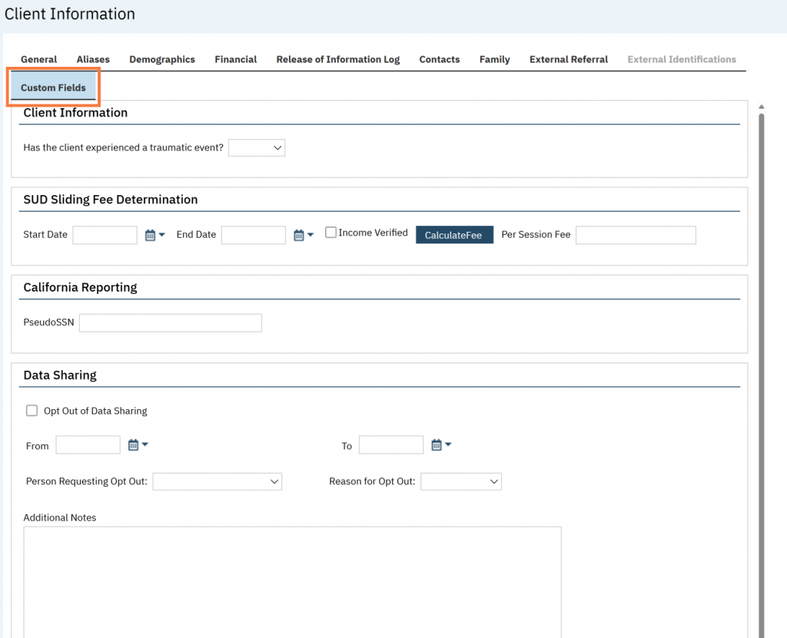Switch to the Demographics tab
This screenshot has height=638, width=787.
162,59
